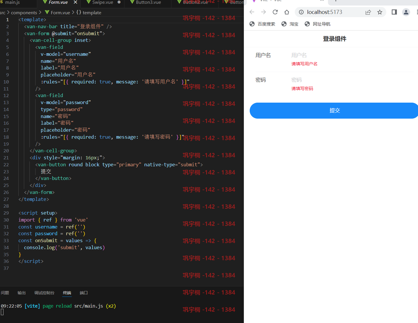Click the 'const username' declaration line
This screenshot has width=418, height=323.
point(52,227)
